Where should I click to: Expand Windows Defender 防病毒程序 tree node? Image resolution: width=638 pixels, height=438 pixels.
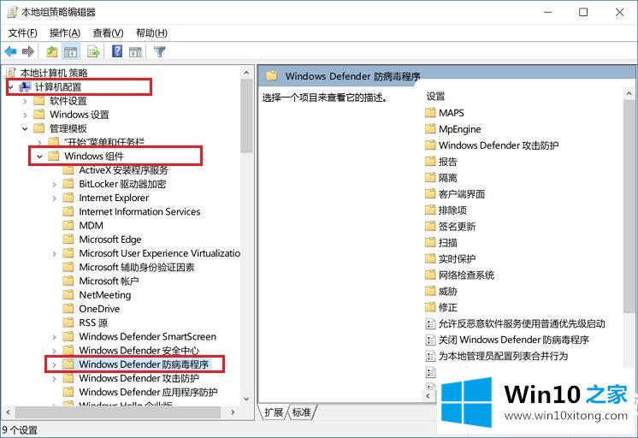[55, 364]
